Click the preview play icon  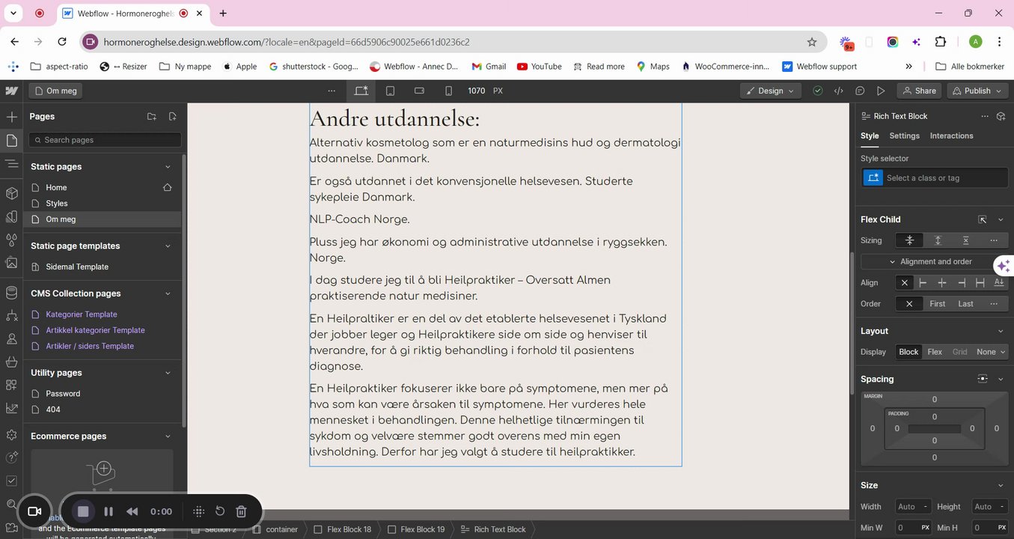881,91
